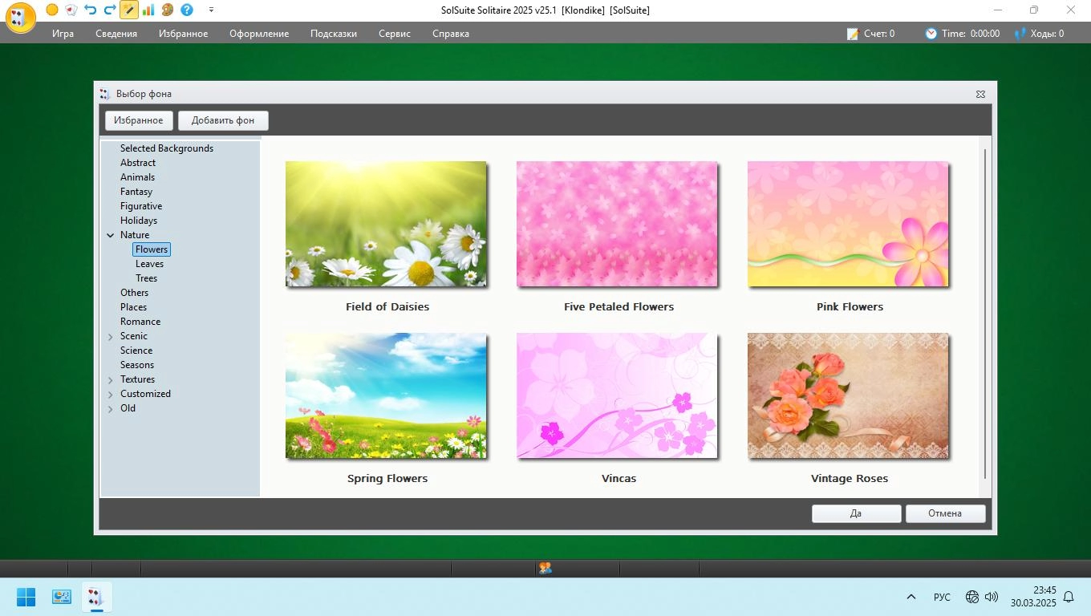1091x616 pixels.
Task: Select the Vintage Roses background thumbnail
Action: coord(848,395)
